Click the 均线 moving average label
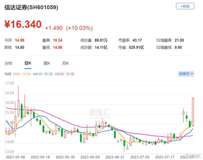This screenshot has height=160, width=203. 8,74
